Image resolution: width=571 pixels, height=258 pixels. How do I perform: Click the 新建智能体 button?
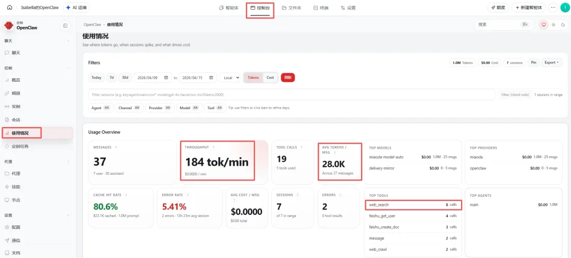click(x=529, y=7)
